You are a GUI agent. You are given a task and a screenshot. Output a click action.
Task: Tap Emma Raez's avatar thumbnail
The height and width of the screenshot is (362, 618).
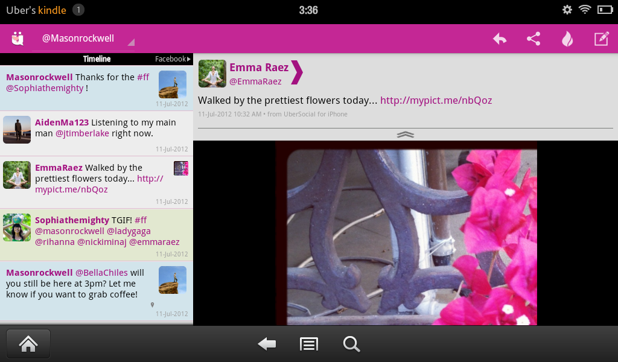212,73
